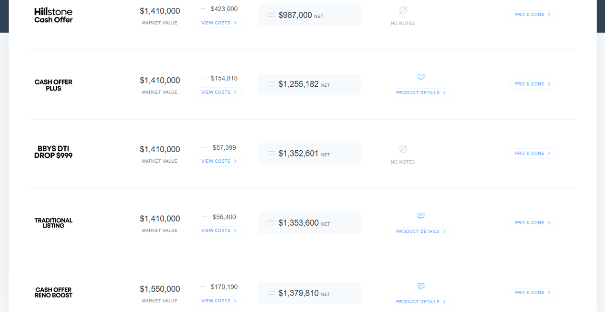Expand View Costs for BBYS DTI Drop $999
The width and height of the screenshot is (605, 312).
tap(219, 161)
